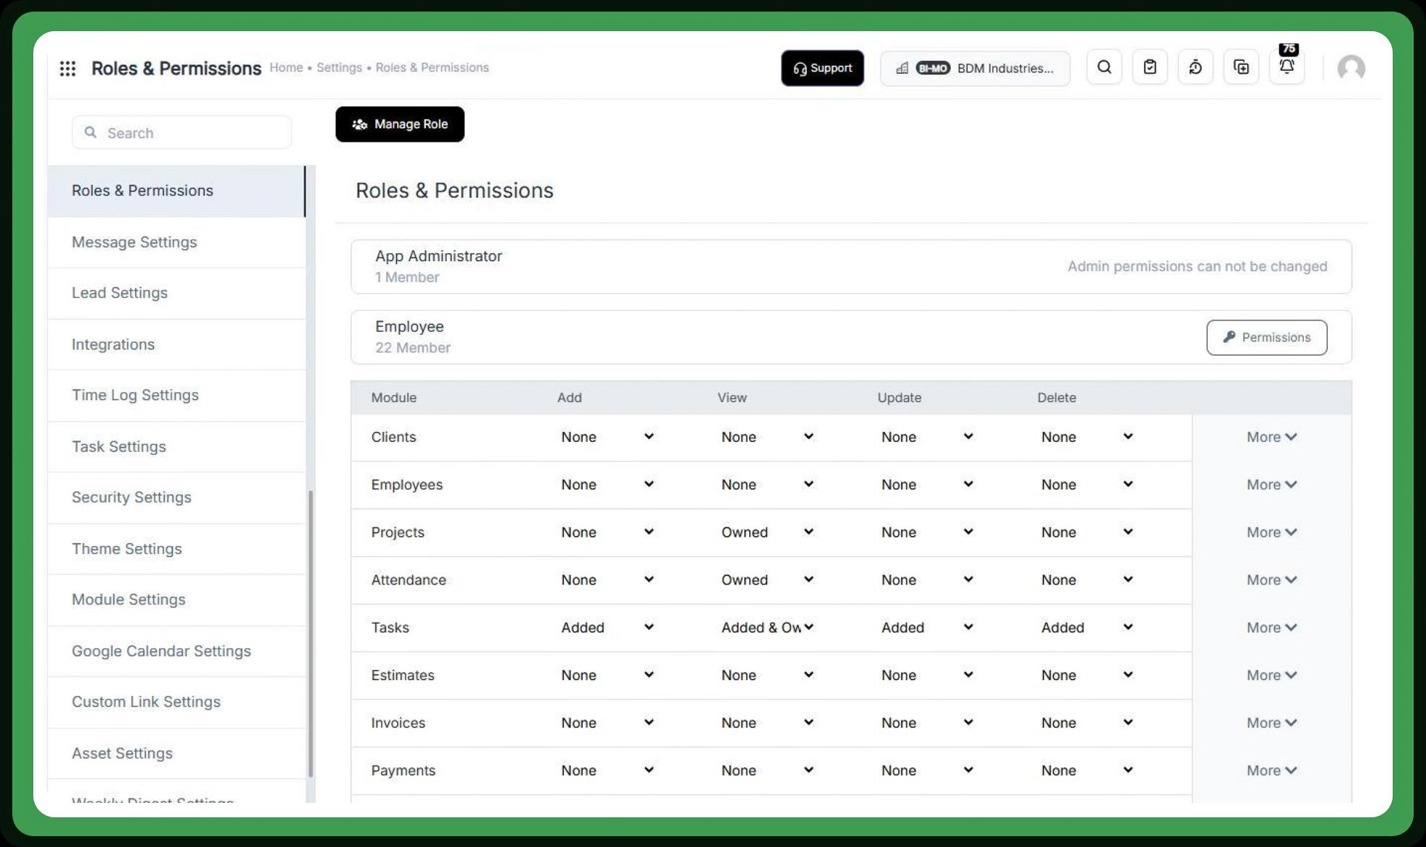The width and height of the screenshot is (1426, 847).
Task: Expand More options for Invoices row
Action: coord(1271,723)
